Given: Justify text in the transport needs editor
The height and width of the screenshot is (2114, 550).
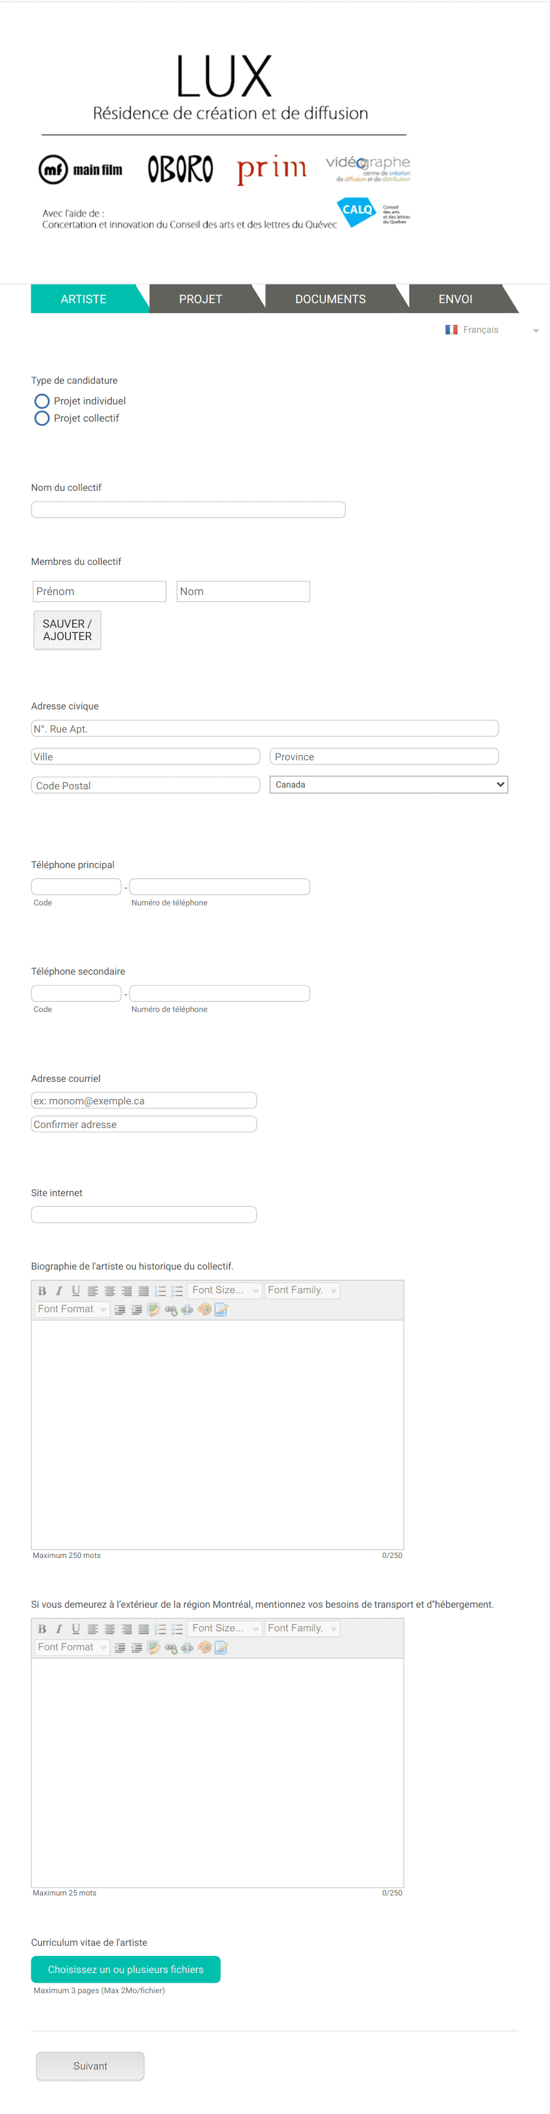Looking at the screenshot, I should click(144, 1628).
